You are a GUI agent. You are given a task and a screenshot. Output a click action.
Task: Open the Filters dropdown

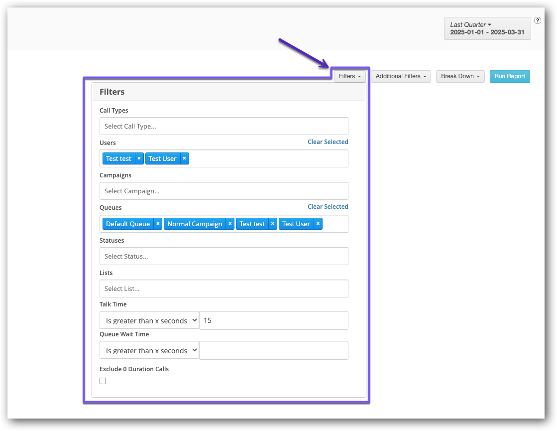(x=350, y=76)
